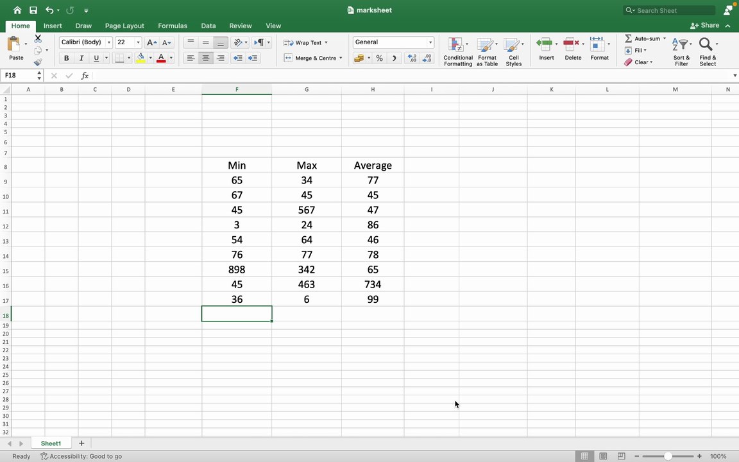Decrease font size with small A
This screenshot has width=739, height=462.
click(x=166, y=42)
